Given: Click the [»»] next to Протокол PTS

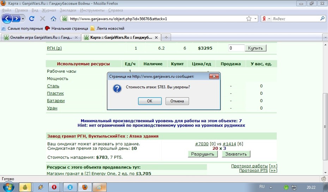Looking at the screenshot, I should tap(273, 171).
